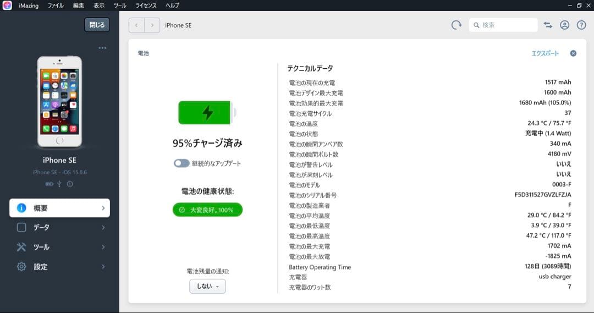Expand the 概要 chevron arrow
594x313 pixels.
pos(103,208)
